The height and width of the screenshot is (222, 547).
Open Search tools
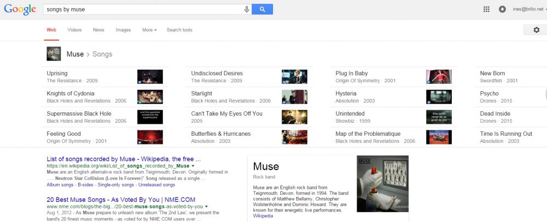tap(179, 30)
